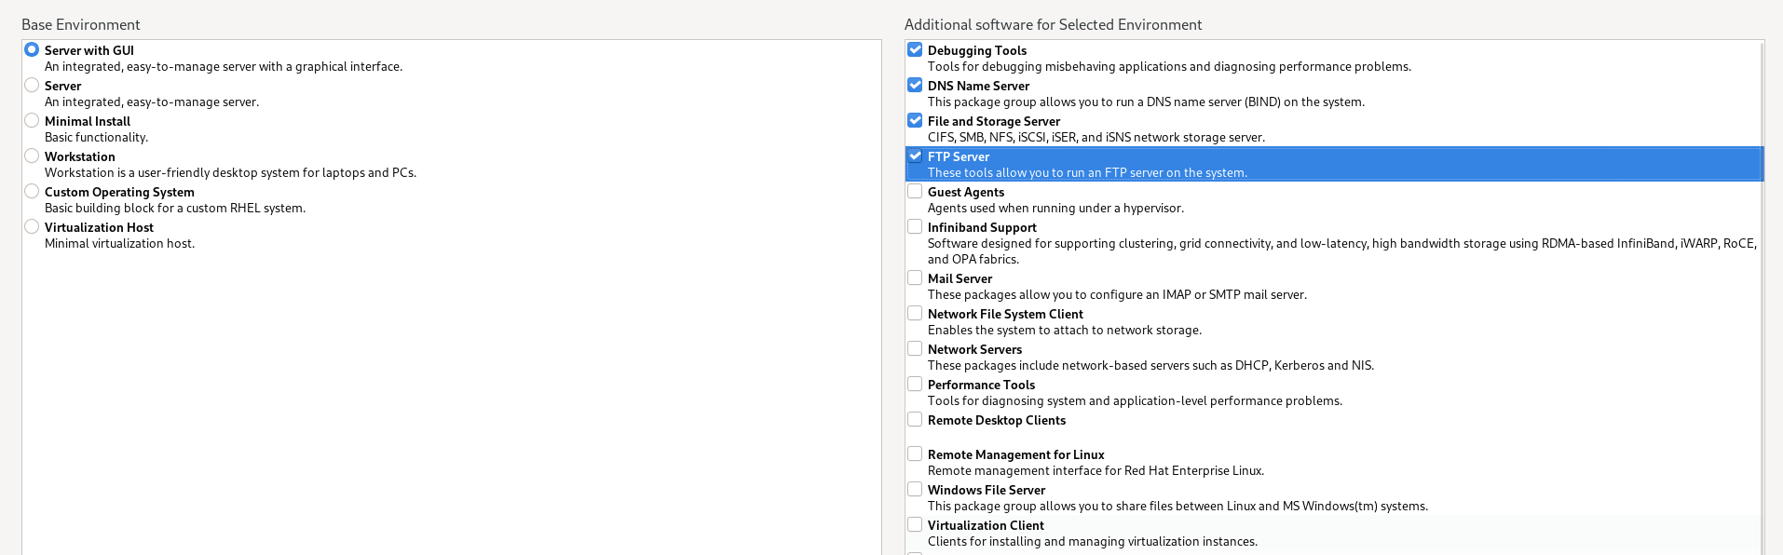This screenshot has width=1783, height=555.
Task: Enable the Guest Agents checkbox
Action: (915, 192)
